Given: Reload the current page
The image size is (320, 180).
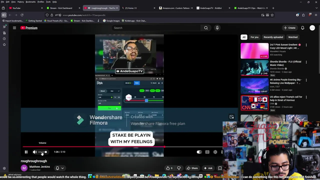Looking at the screenshot, I should (x=22, y=15).
